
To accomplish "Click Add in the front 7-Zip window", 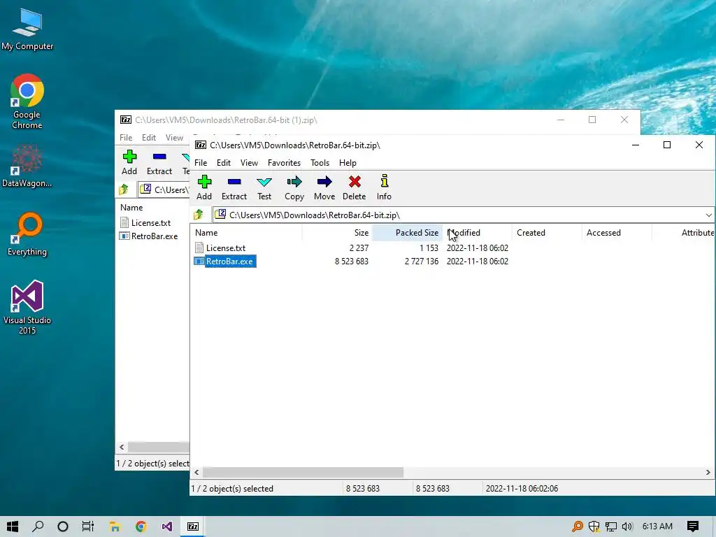I will (x=204, y=187).
